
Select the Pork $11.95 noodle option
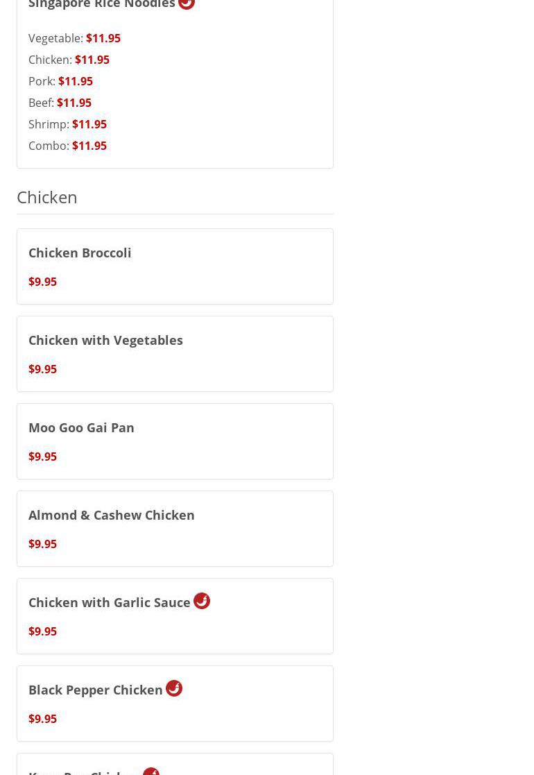click(60, 81)
